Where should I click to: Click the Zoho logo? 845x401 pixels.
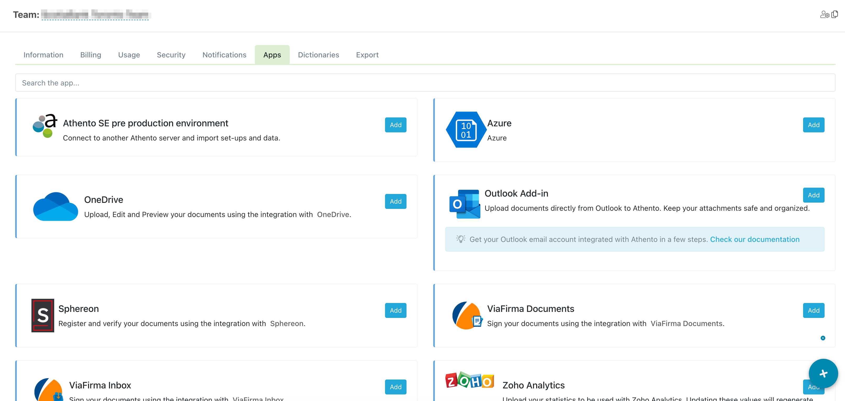(x=470, y=381)
